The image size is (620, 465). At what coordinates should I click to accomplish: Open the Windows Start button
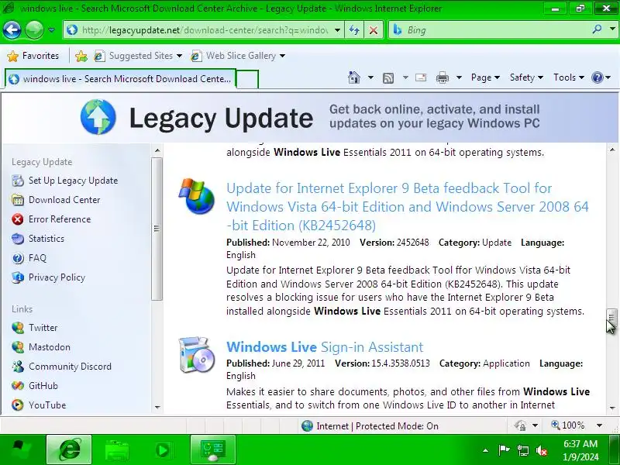click(x=21, y=449)
